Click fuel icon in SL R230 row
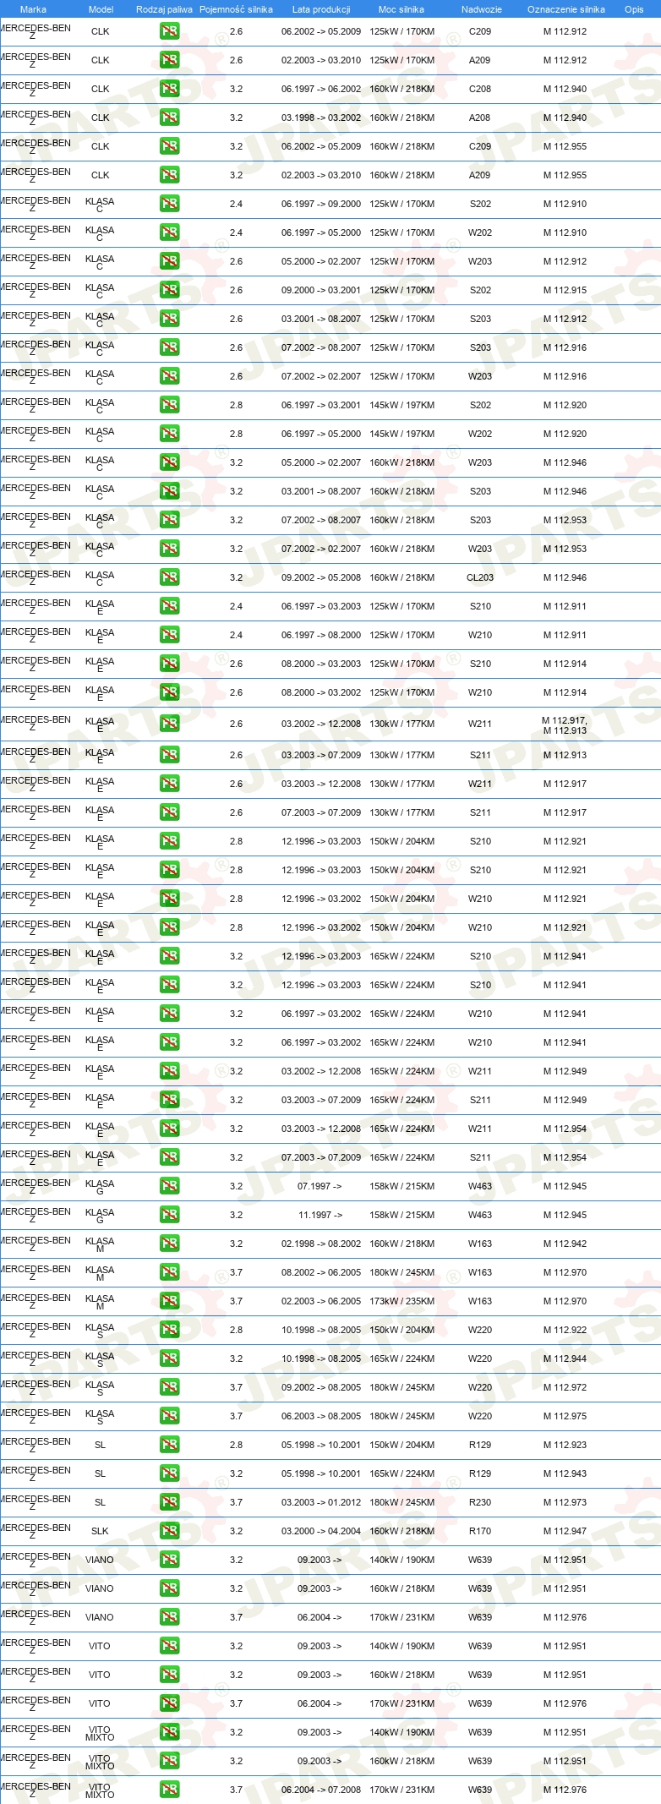 click(169, 1502)
